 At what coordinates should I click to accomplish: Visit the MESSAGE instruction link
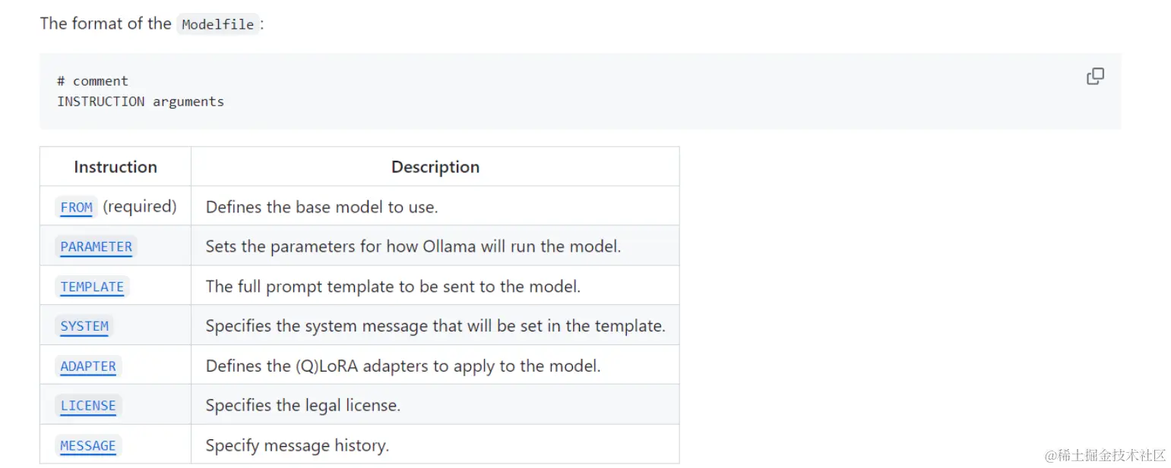pyautogui.click(x=88, y=446)
